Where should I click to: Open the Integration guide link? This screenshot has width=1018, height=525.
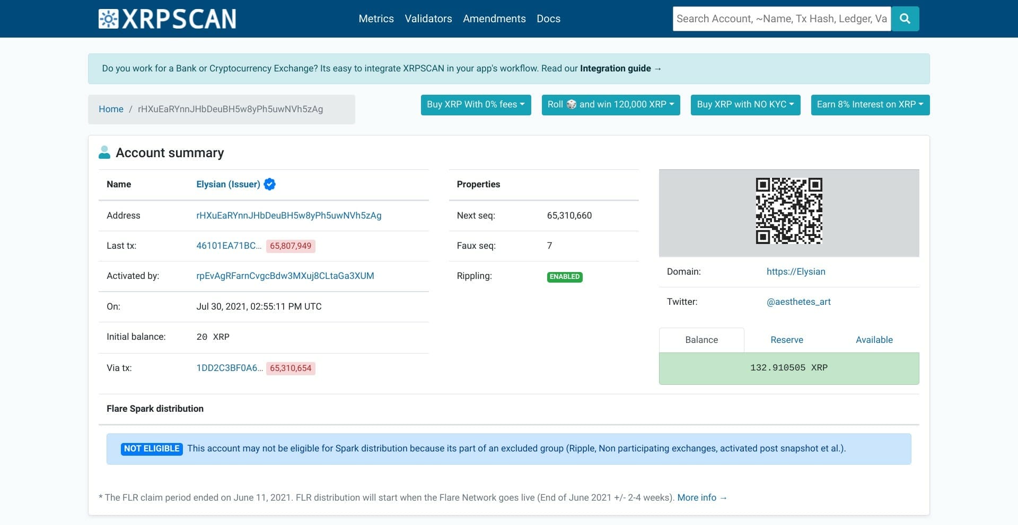[620, 68]
